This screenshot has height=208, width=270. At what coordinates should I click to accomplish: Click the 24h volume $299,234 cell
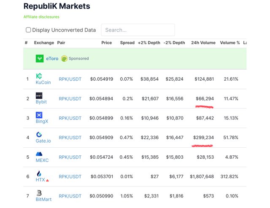[x=203, y=138]
